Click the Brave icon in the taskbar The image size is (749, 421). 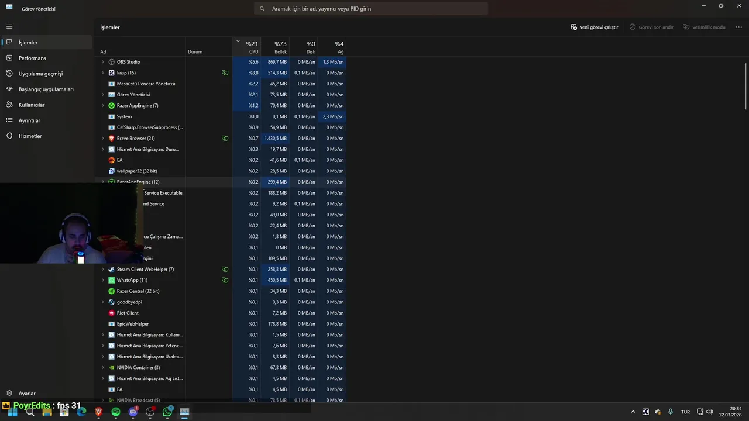(98, 412)
